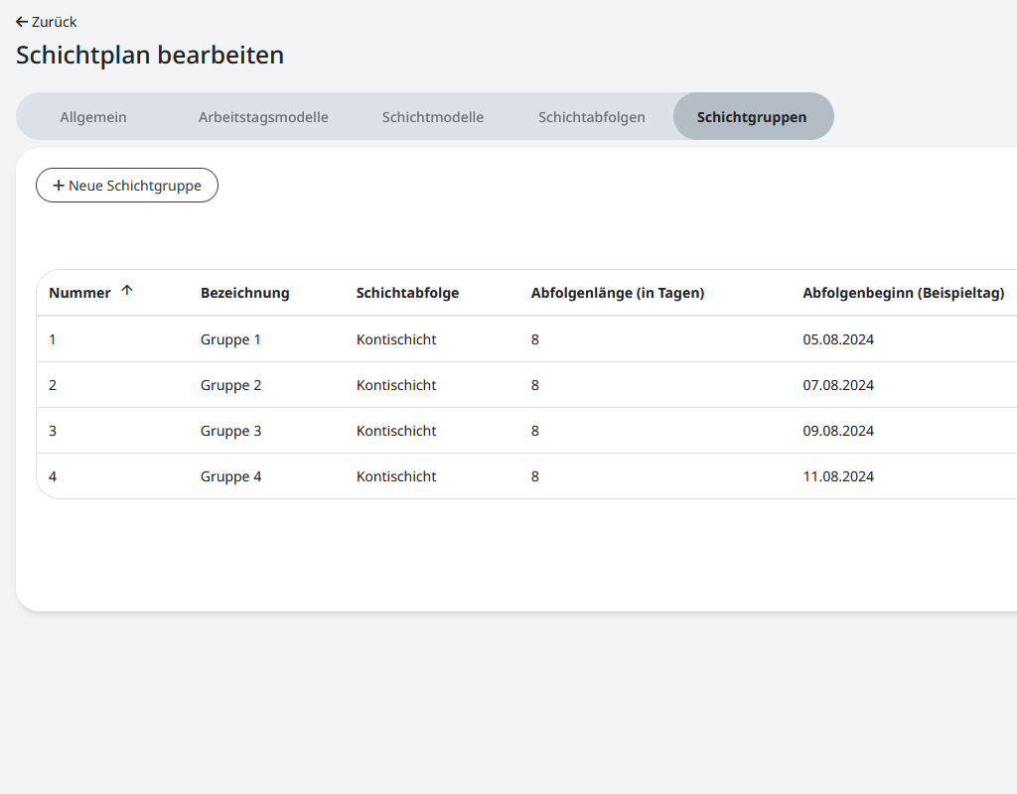The width and height of the screenshot is (1017, 794).
Task: Click Kontischicht in the Gruppe 4 row
Action: (x=396, y=476)
